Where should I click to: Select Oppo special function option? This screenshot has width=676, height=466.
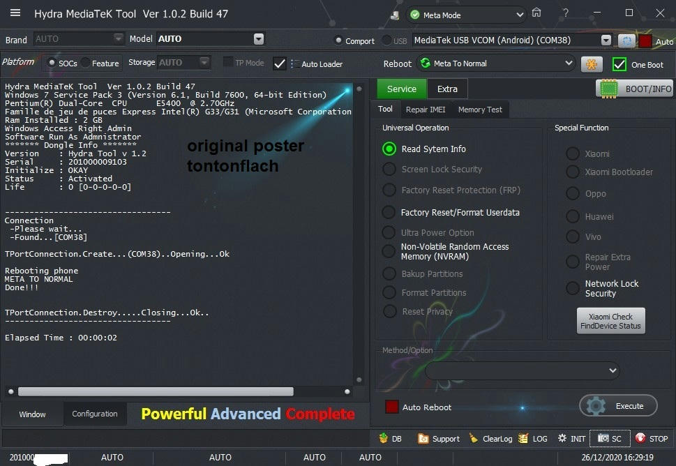click(573, 193)
